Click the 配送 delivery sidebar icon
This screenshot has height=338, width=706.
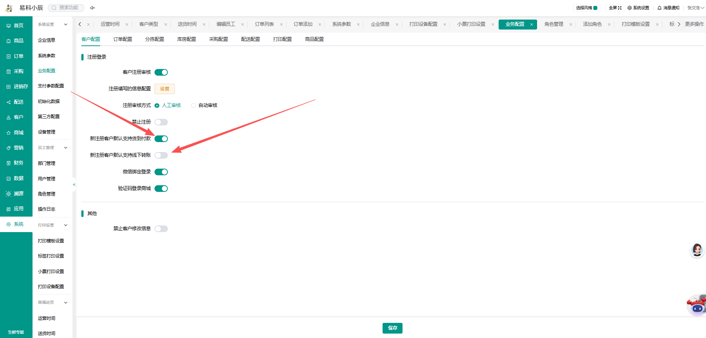[x=9, y=102]
